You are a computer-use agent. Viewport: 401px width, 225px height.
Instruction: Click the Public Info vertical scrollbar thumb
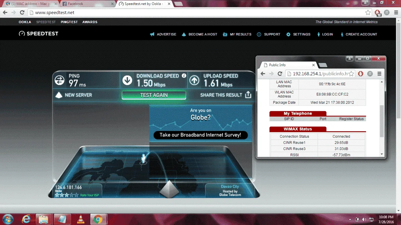(382, 121)
